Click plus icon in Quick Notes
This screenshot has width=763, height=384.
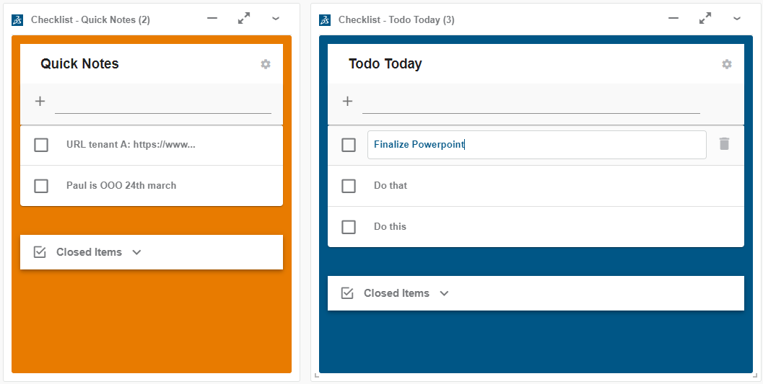pyautogui.click(x=40, y=102)
